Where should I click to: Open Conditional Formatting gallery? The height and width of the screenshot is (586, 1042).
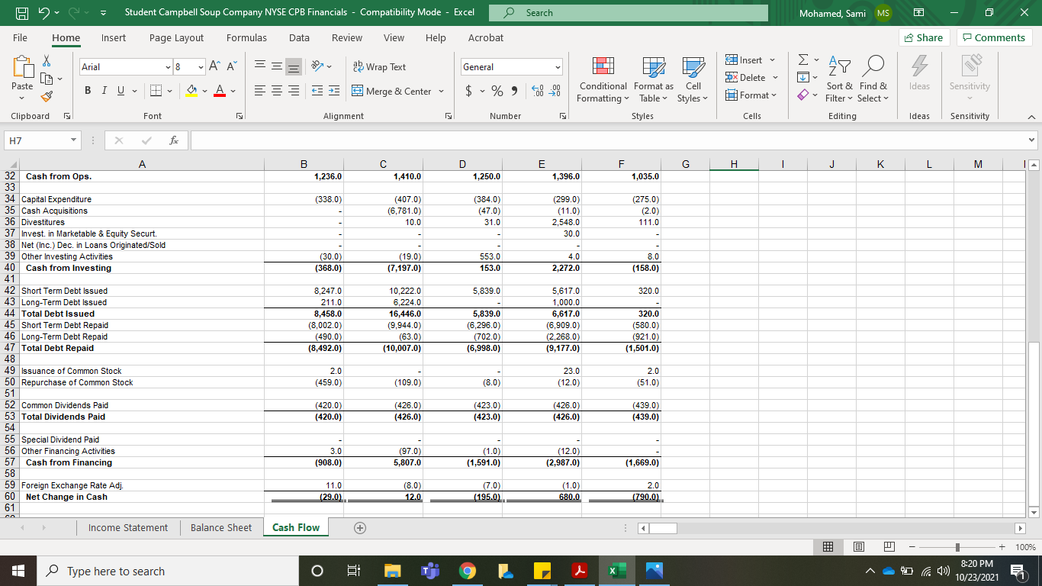[603, 80]
